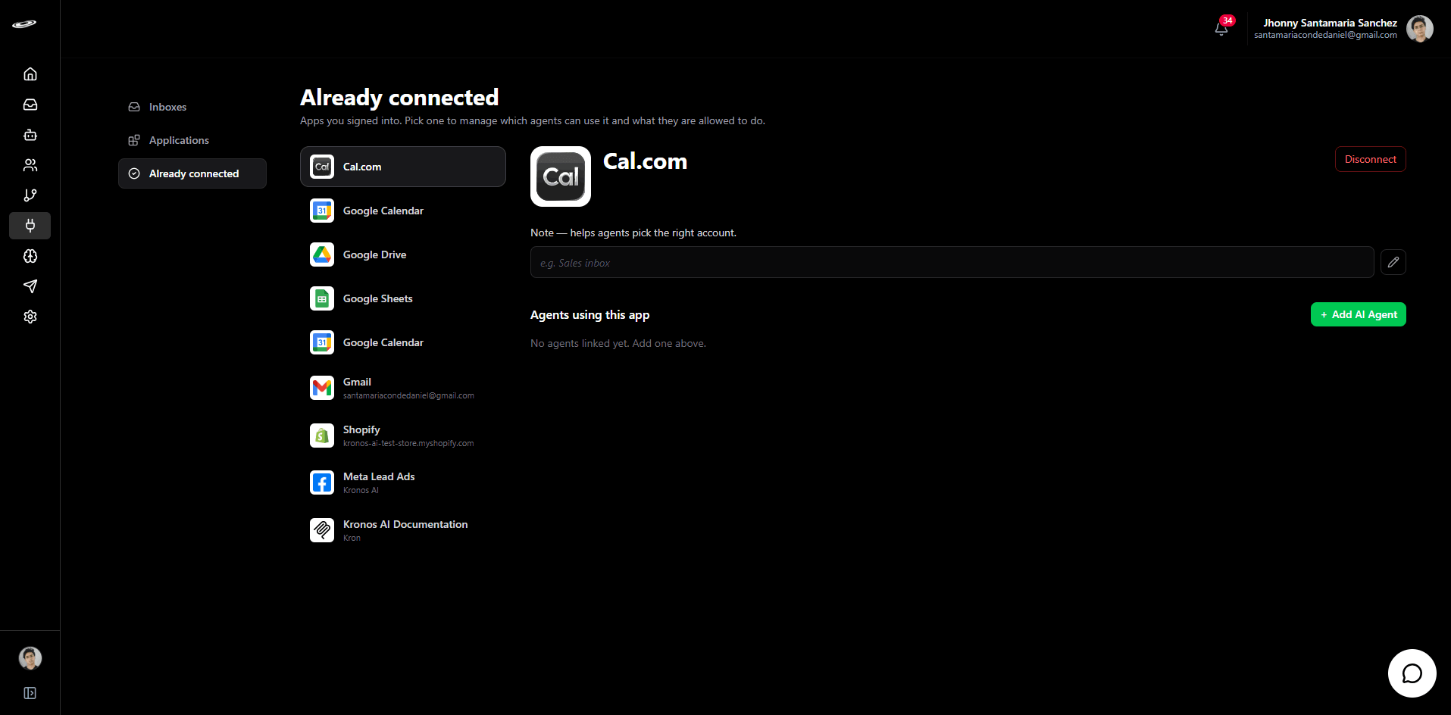
Task: Click the Google Drive icon
Action: pos(322,254)
